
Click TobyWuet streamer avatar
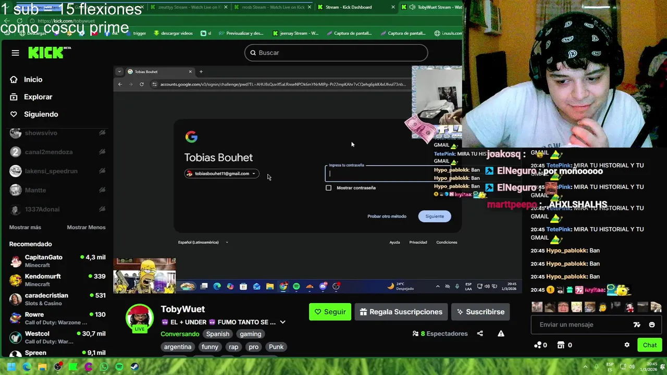tap(140, 318)
